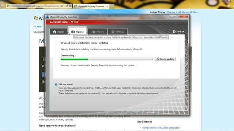
Task: Click the browser home icon at top right
Action: point(229,6)
